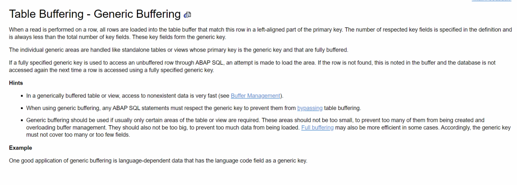Click the paragraph about individual generic areas
The image size is (517, 185).
tap(179, 50)
